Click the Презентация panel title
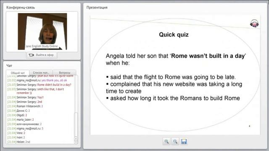Image resolution: width=269 pixels, height=151 pixels. [x=97, y=8]
